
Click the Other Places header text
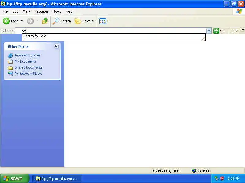pos(19,47)
